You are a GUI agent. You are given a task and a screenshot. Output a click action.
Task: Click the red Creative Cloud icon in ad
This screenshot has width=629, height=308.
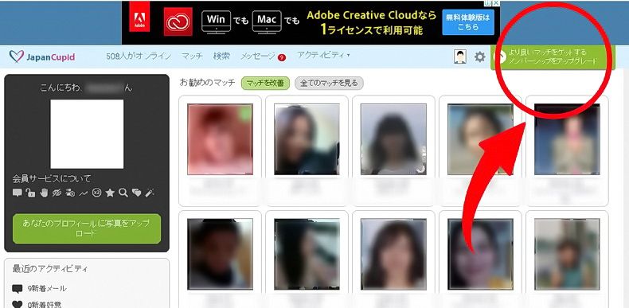178,21
